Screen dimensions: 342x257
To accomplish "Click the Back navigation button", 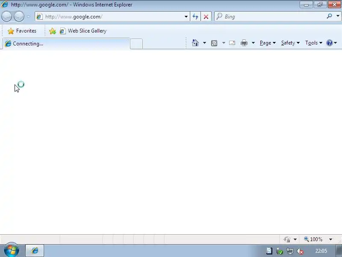I will pos(6,17).
